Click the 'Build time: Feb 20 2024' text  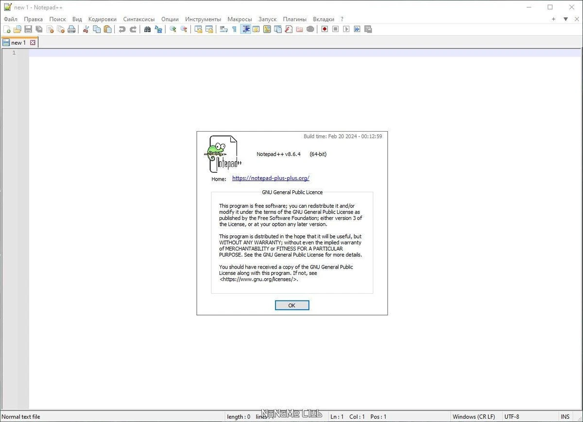point(343,136)
